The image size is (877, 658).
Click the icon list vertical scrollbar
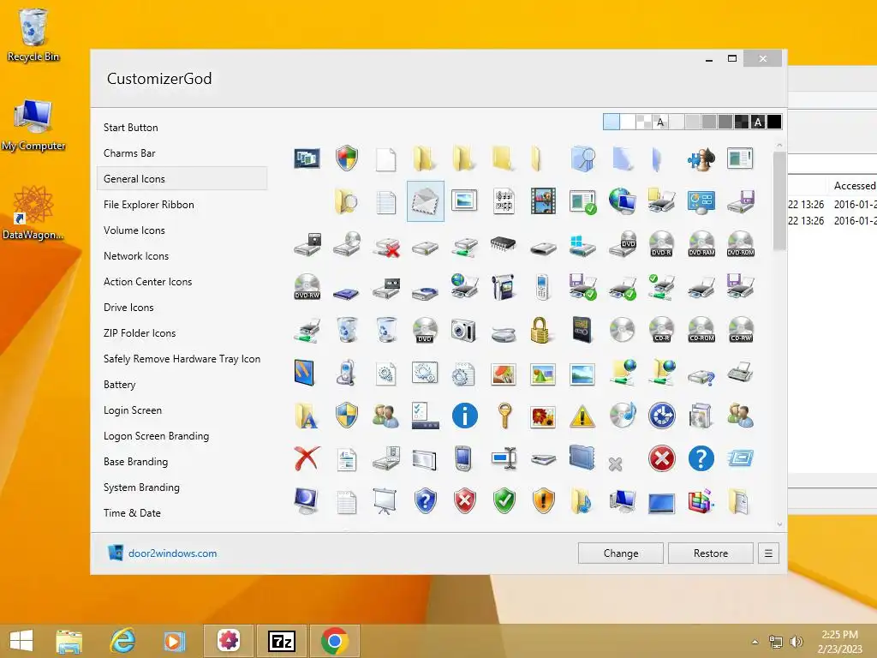(x=779, y=201)
